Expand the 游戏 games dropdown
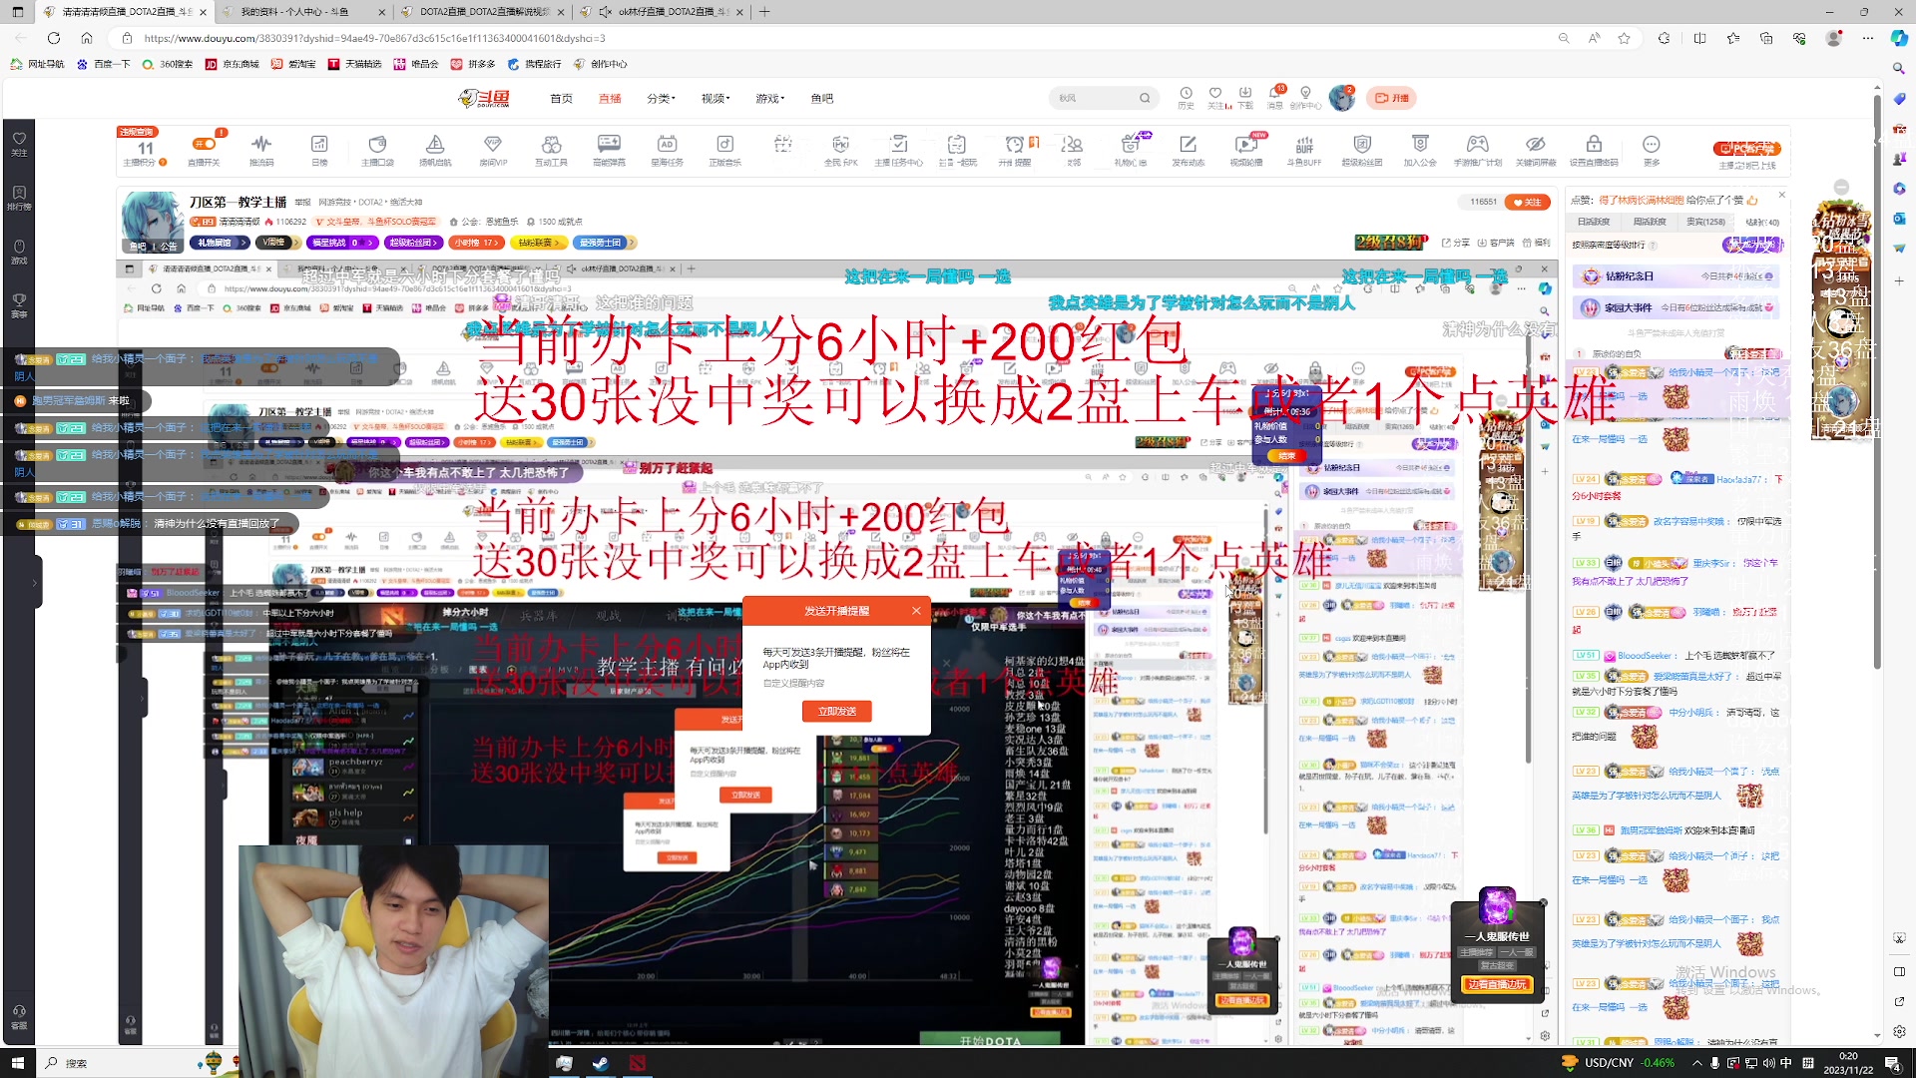Screen dimensions: 1916x1078 tap(769, 98)
